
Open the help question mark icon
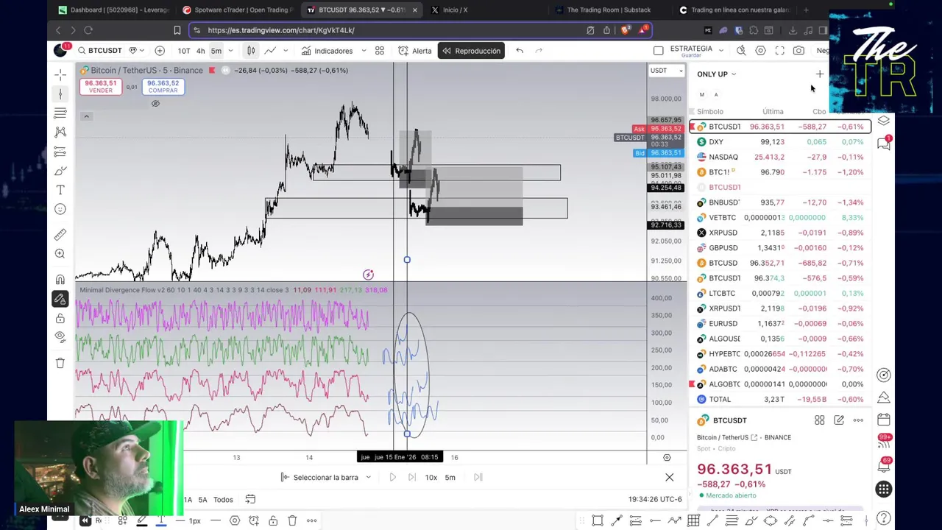point(884,519)
